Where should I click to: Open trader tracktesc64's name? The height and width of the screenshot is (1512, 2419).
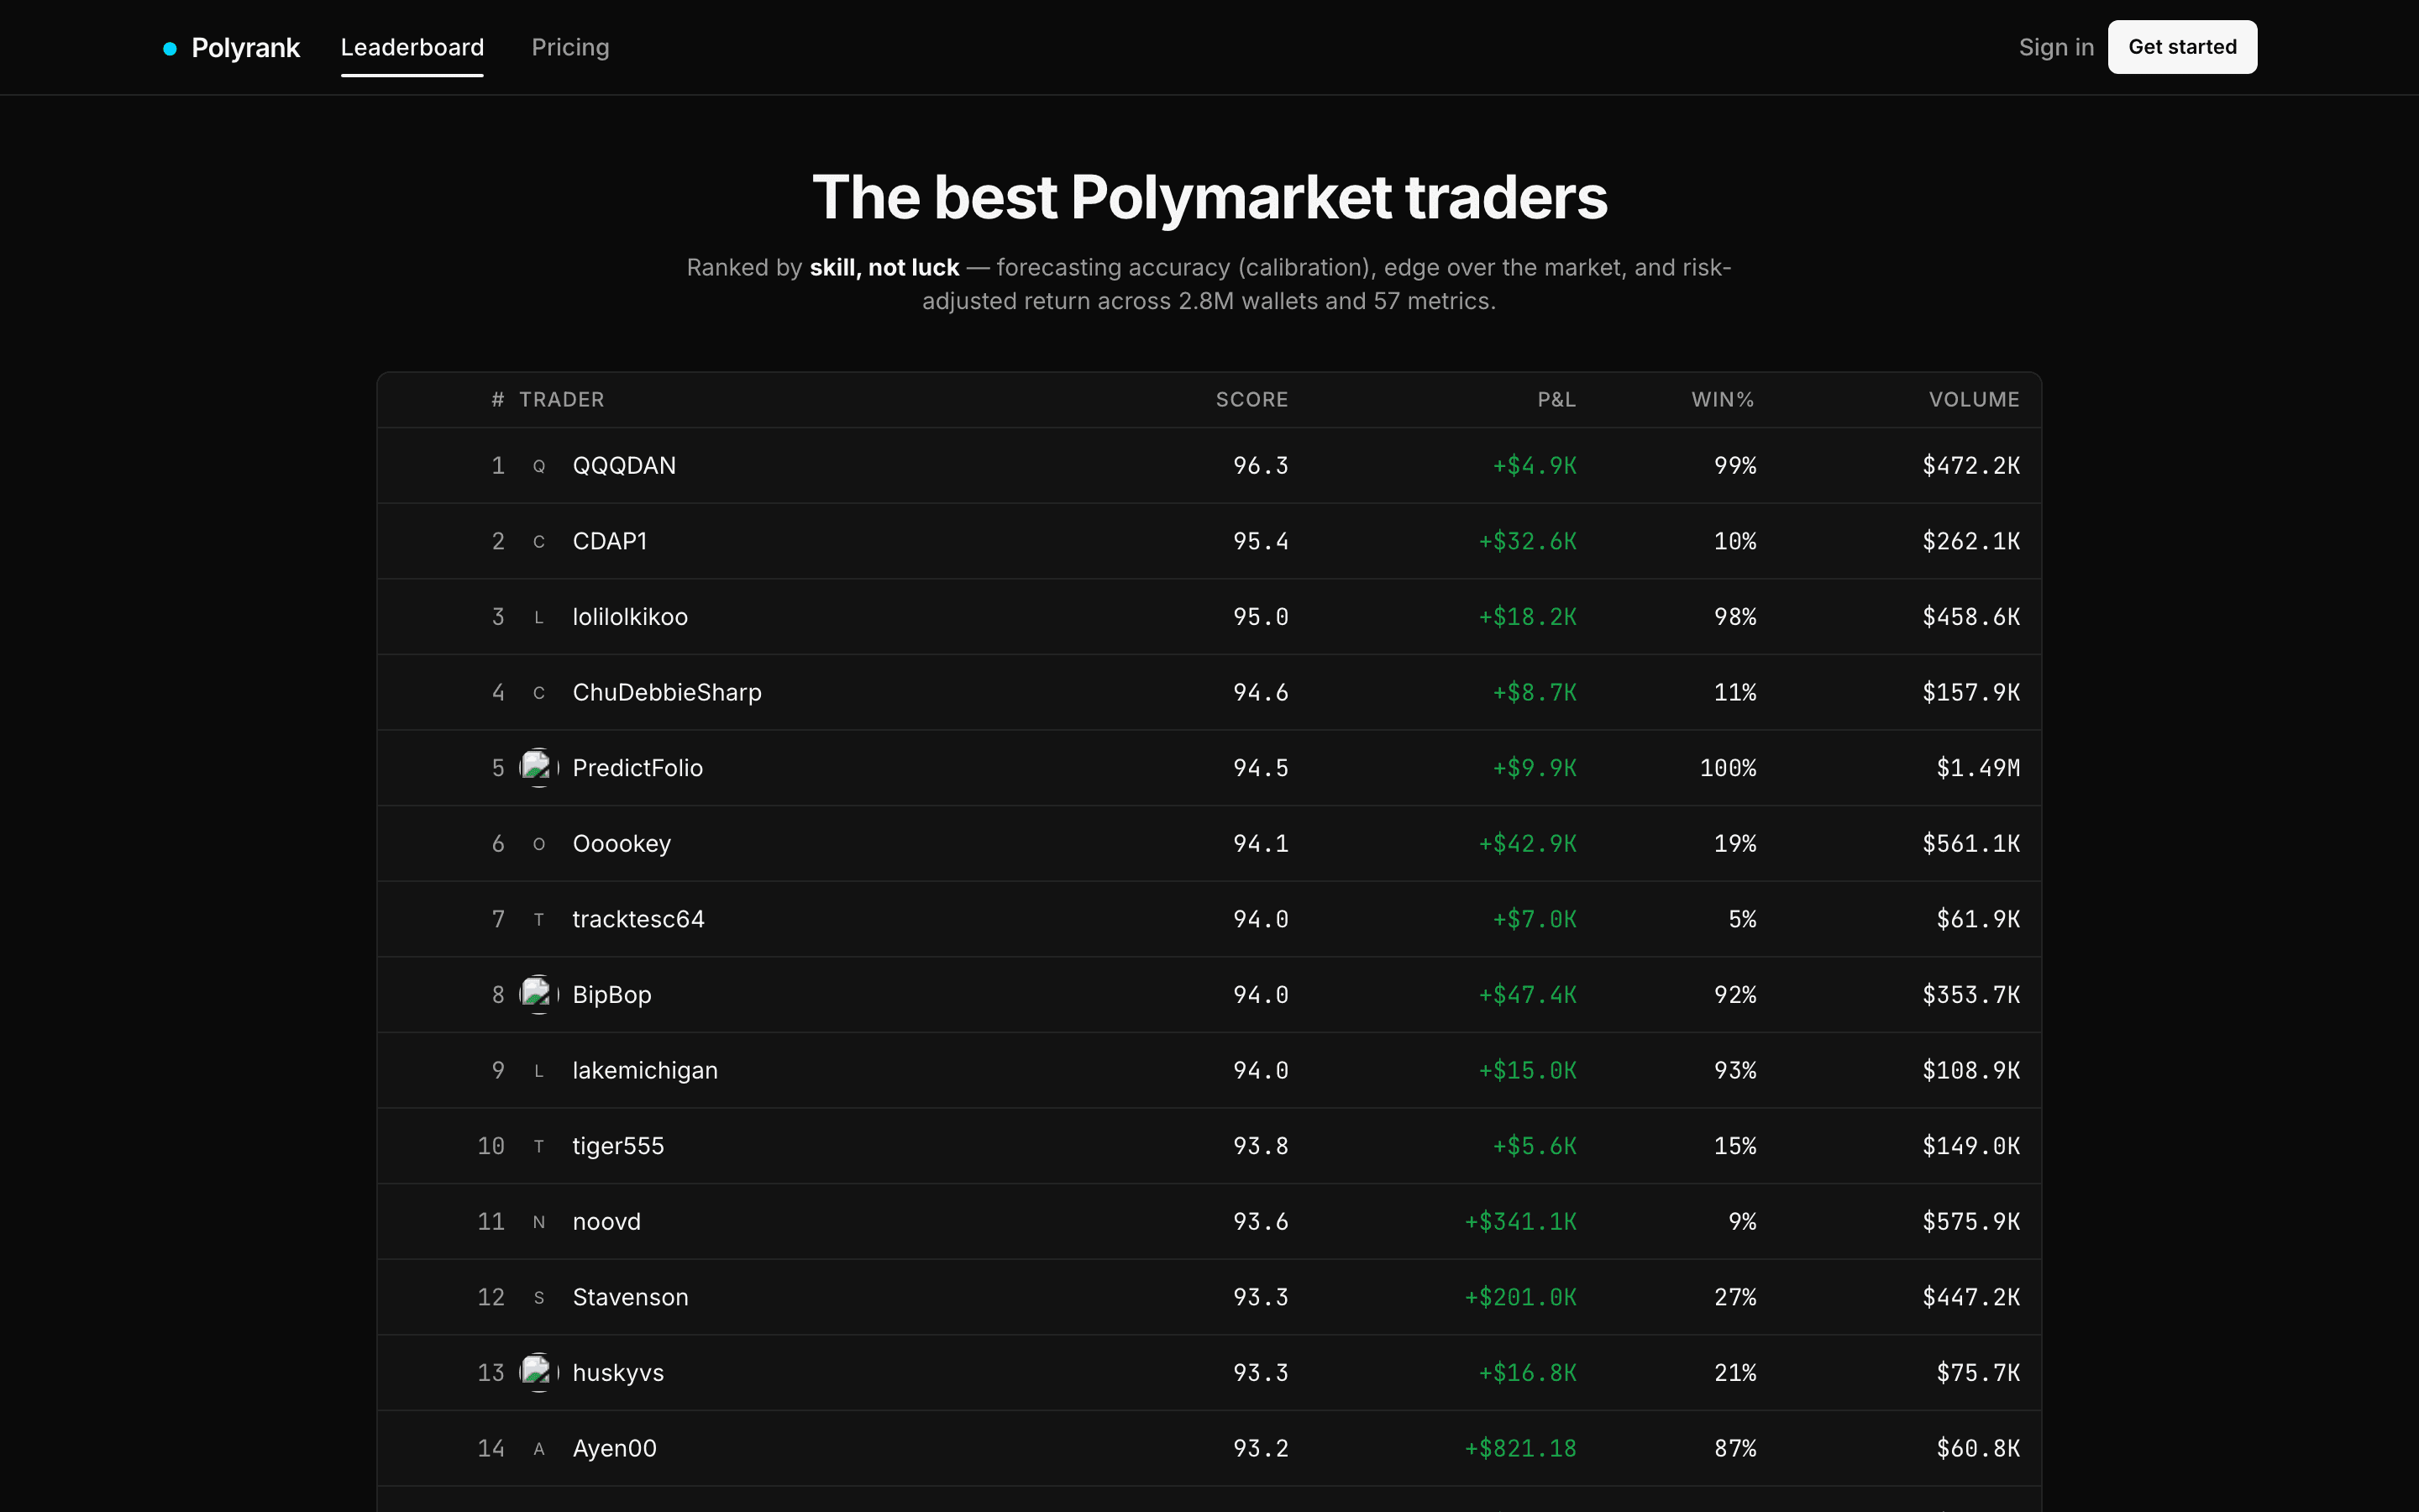click(x=638, y=919)
